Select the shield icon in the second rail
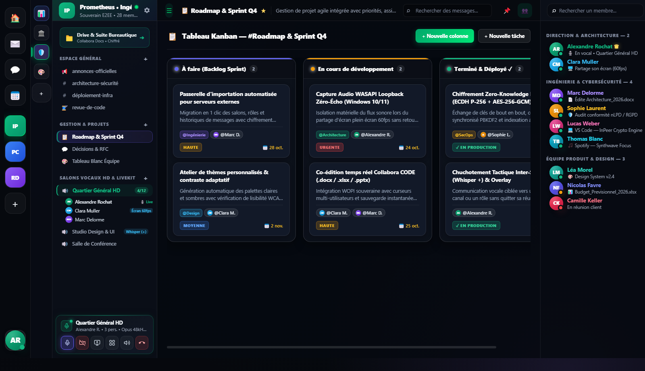This screenshot has width=645, height=371. [42, 52]
